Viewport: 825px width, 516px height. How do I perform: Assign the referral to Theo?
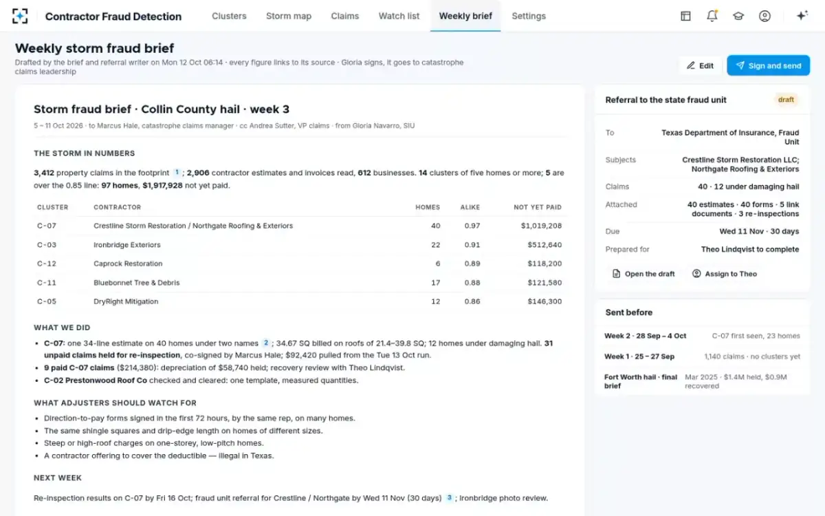[x=725, y=274]
